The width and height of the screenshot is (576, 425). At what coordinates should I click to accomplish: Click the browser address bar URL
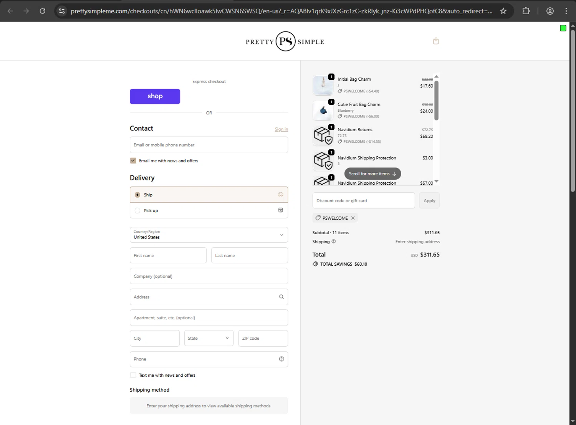[x=281, y=11]
